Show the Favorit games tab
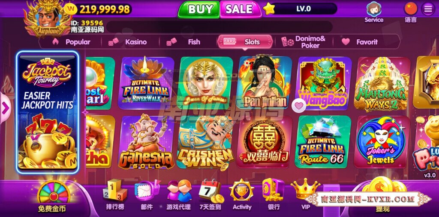Screen dimensions: 439x217 pos(360,42)
